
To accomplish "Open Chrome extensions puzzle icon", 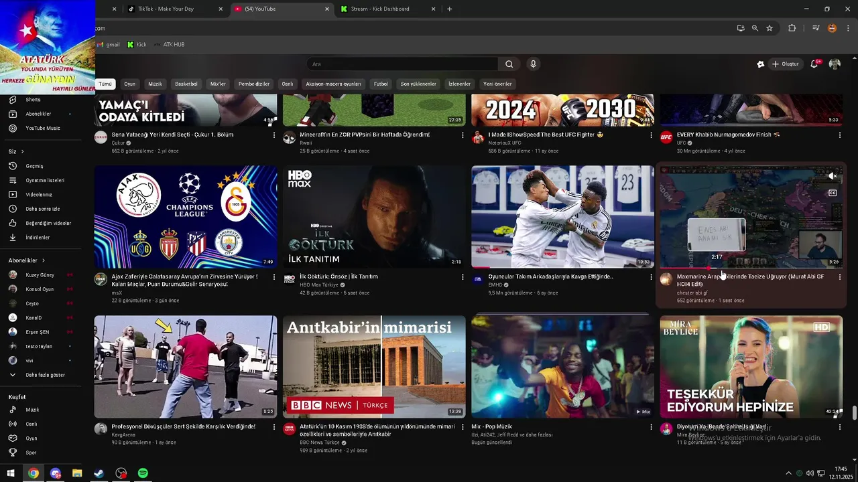I will click(792, 28).
